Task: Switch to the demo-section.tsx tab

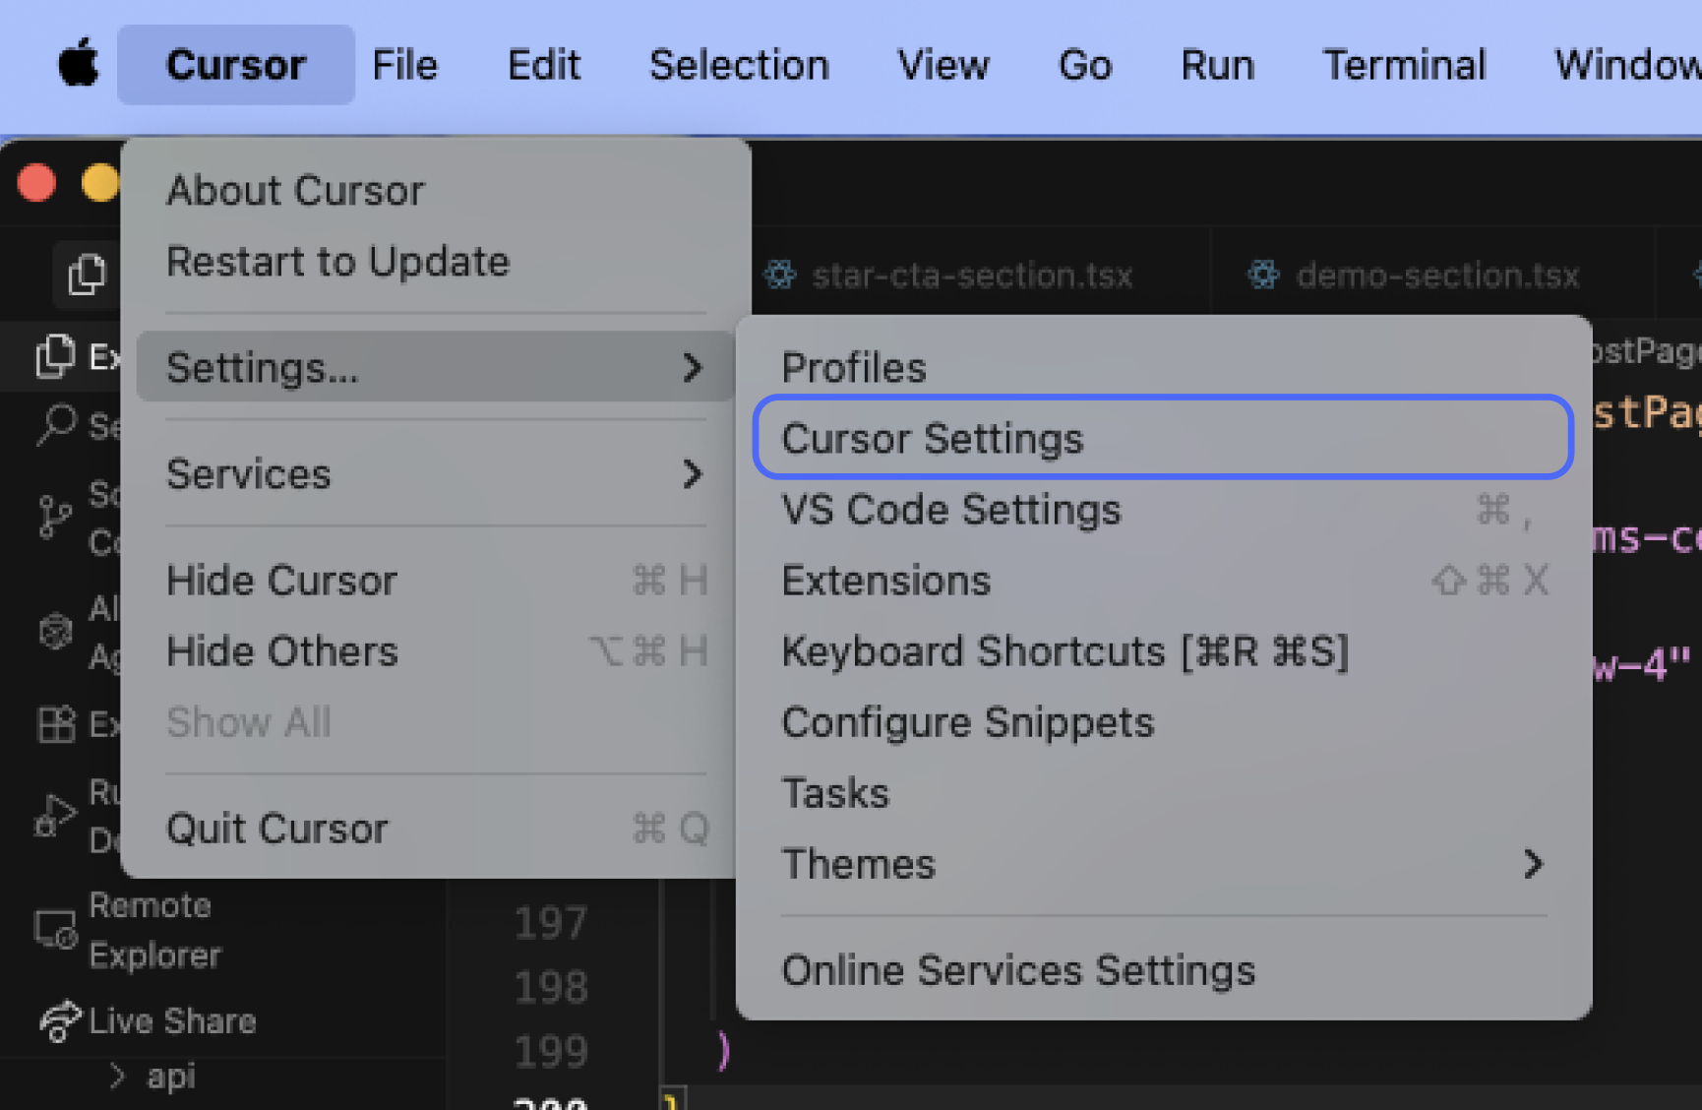Action: (x=1436, y=276)
